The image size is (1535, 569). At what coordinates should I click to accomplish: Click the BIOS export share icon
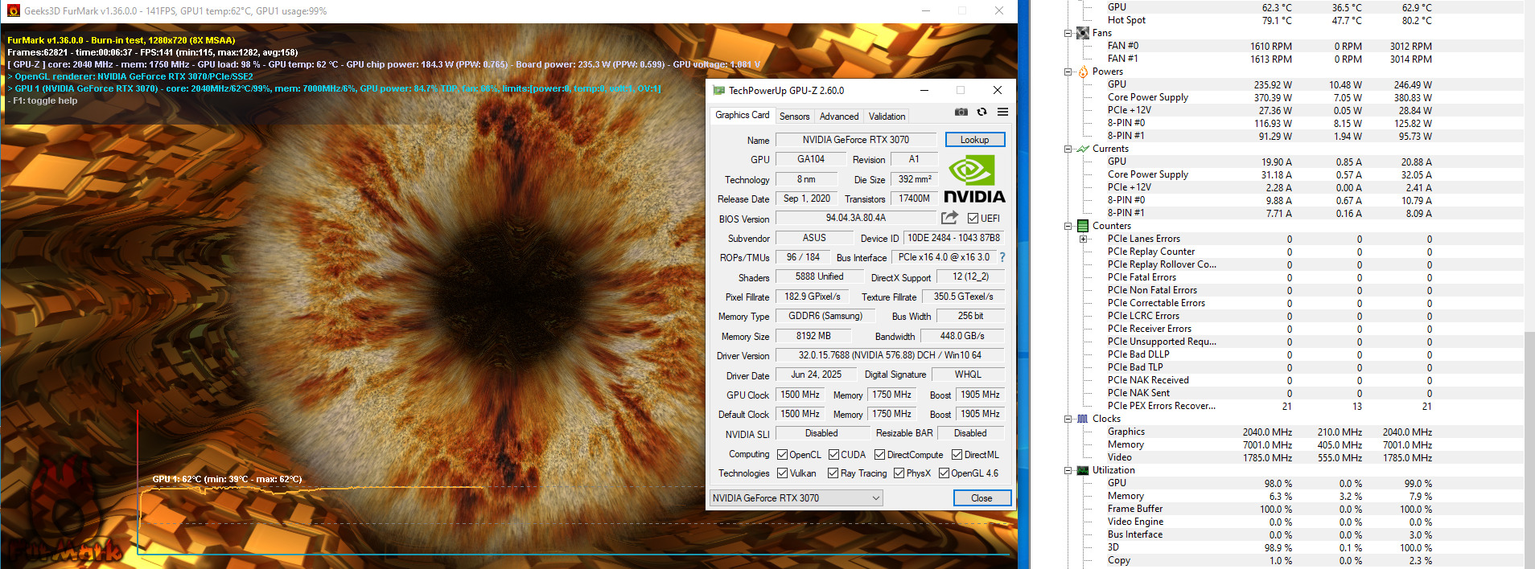point(949,218)
